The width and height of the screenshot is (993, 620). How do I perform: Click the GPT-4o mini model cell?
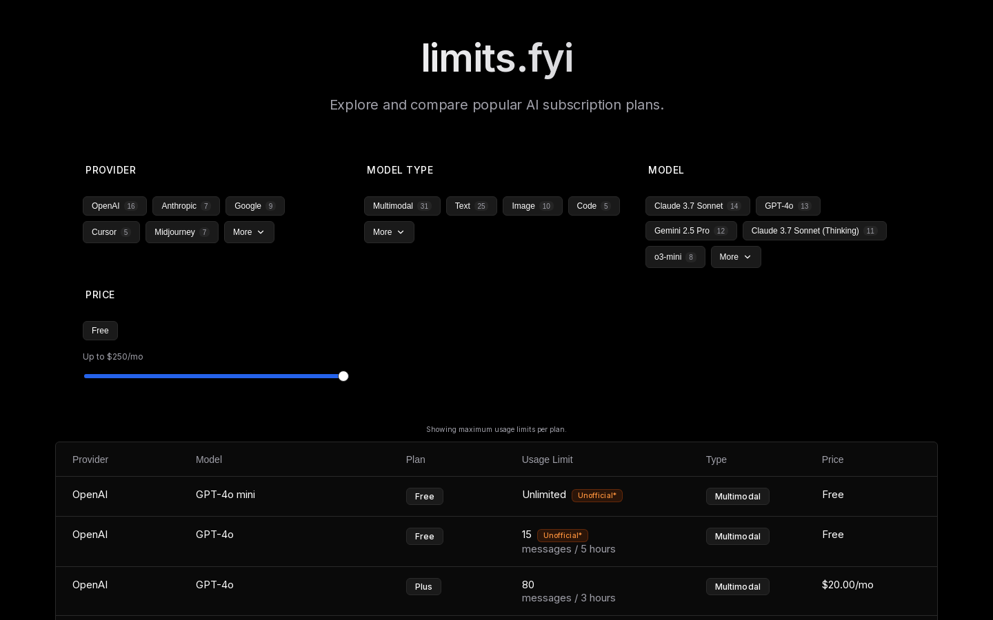(225, 495)
